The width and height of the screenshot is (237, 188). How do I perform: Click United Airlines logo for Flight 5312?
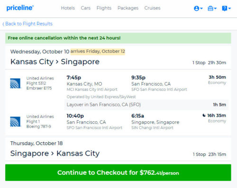click(x=15, y=83)
